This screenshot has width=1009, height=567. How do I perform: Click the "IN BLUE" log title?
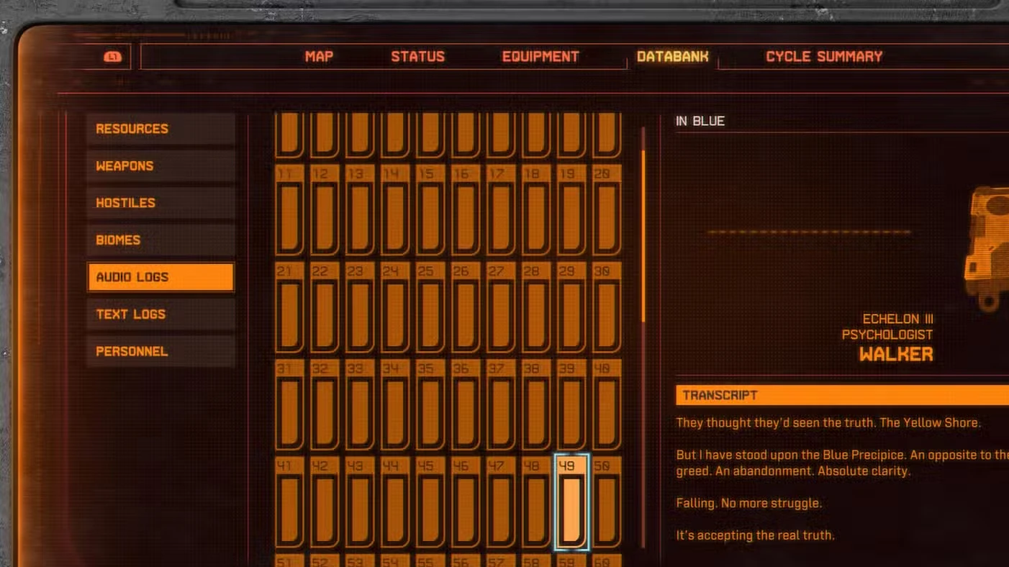click(x=700, y=122)
